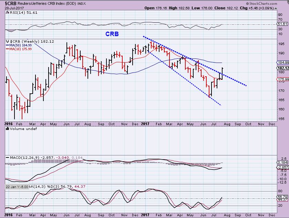This screenshot has height=218, width=289.
Task: Click the Reuters/Jefferies CRB Index (EOD) title
Action: coord(47,3)
